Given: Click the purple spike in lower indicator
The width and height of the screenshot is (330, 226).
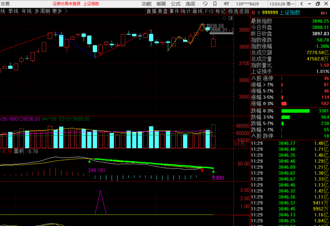Looking at the screenshot, I should [101, 202].
